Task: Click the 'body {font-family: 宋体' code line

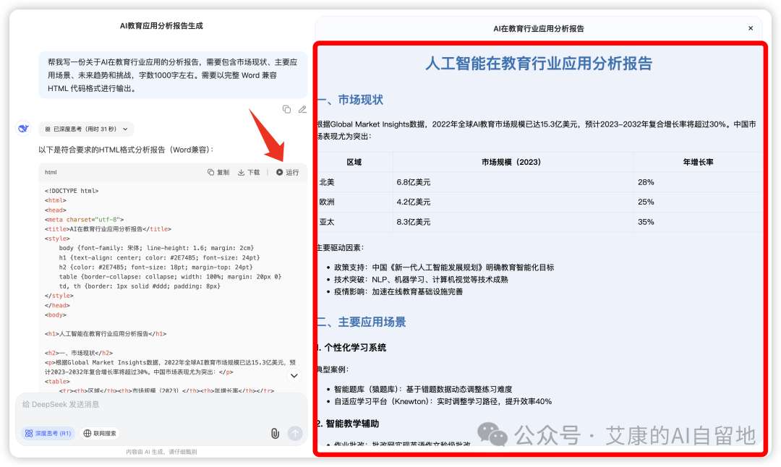Action: click(156, 248)
